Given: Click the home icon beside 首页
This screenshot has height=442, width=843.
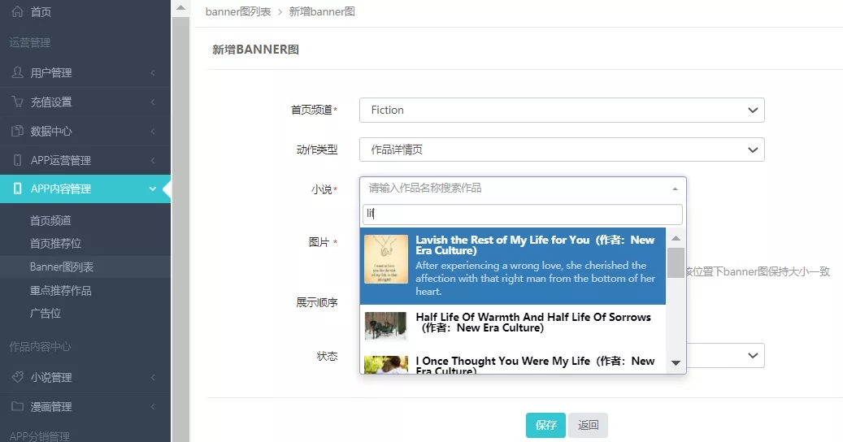Looking at the screenshot, I should point(17,11).
